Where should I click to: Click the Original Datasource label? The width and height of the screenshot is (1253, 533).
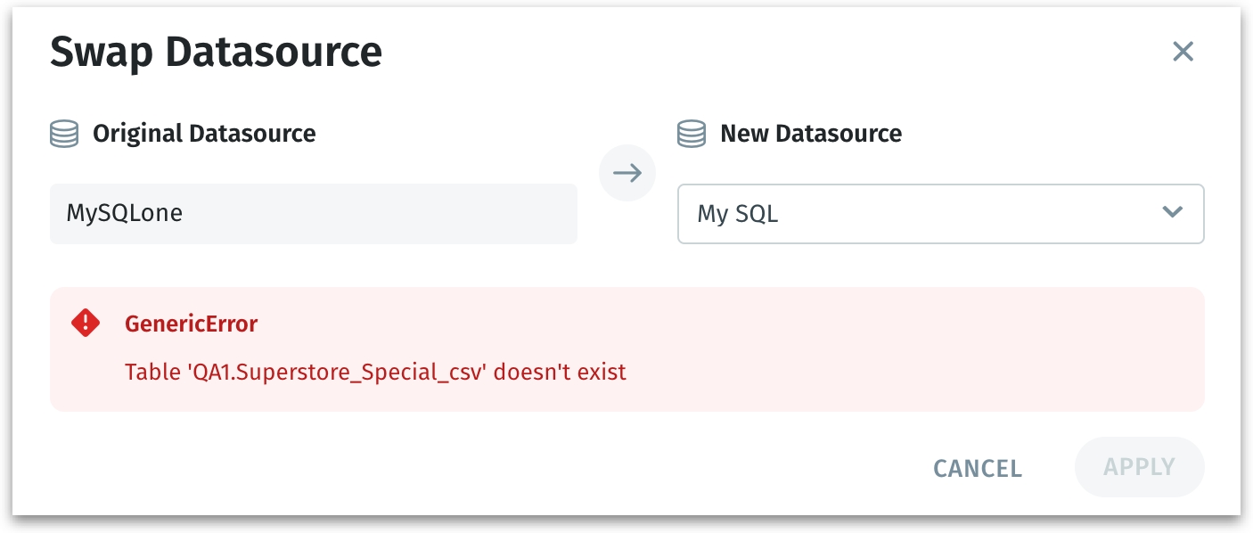click(x=204, y=135)
